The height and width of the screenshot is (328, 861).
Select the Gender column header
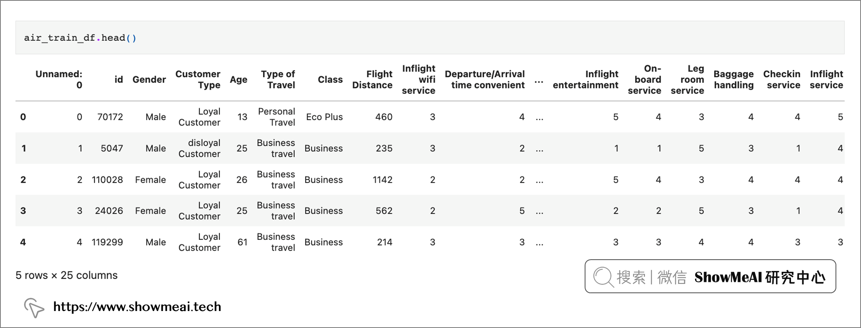point(149,79)
